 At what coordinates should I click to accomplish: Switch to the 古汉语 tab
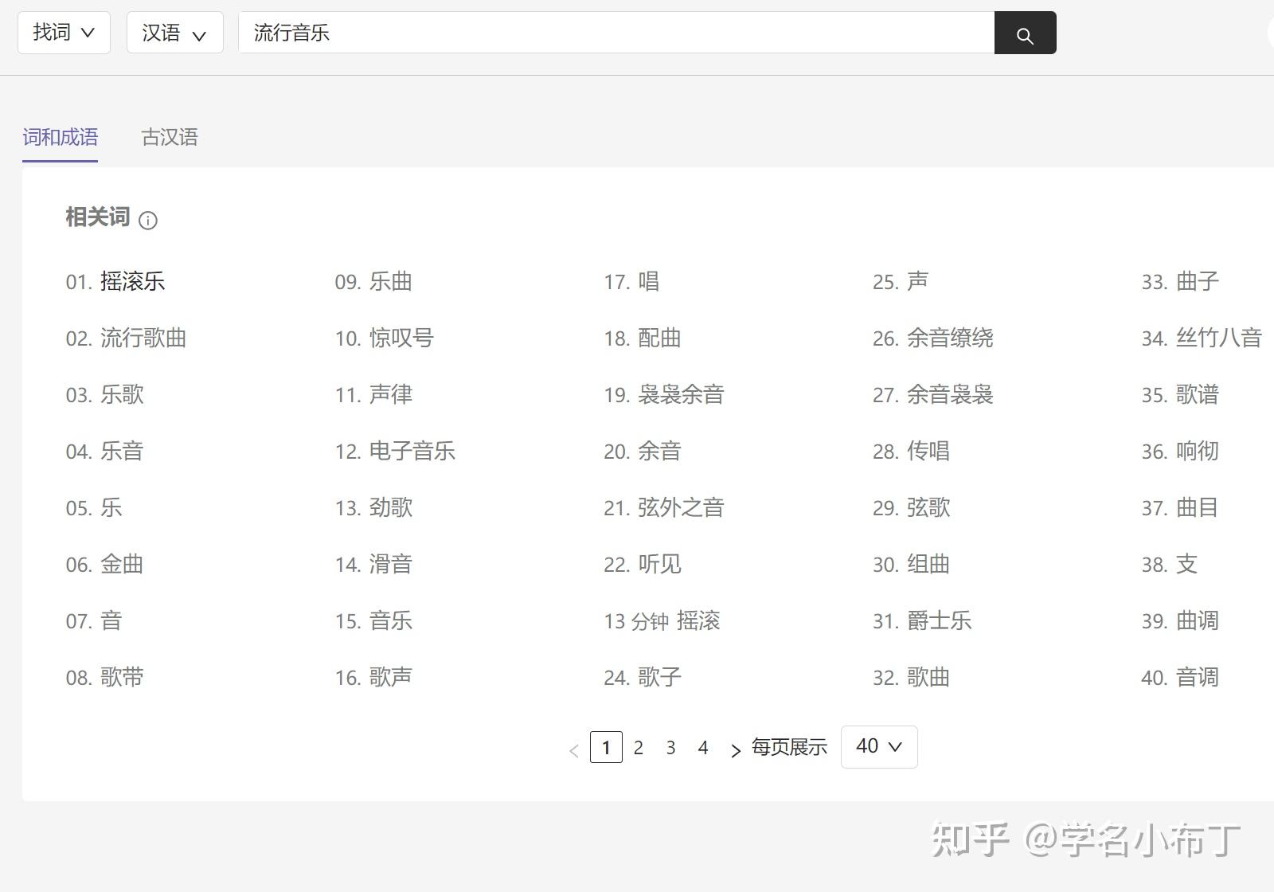(x=170, y=137)
